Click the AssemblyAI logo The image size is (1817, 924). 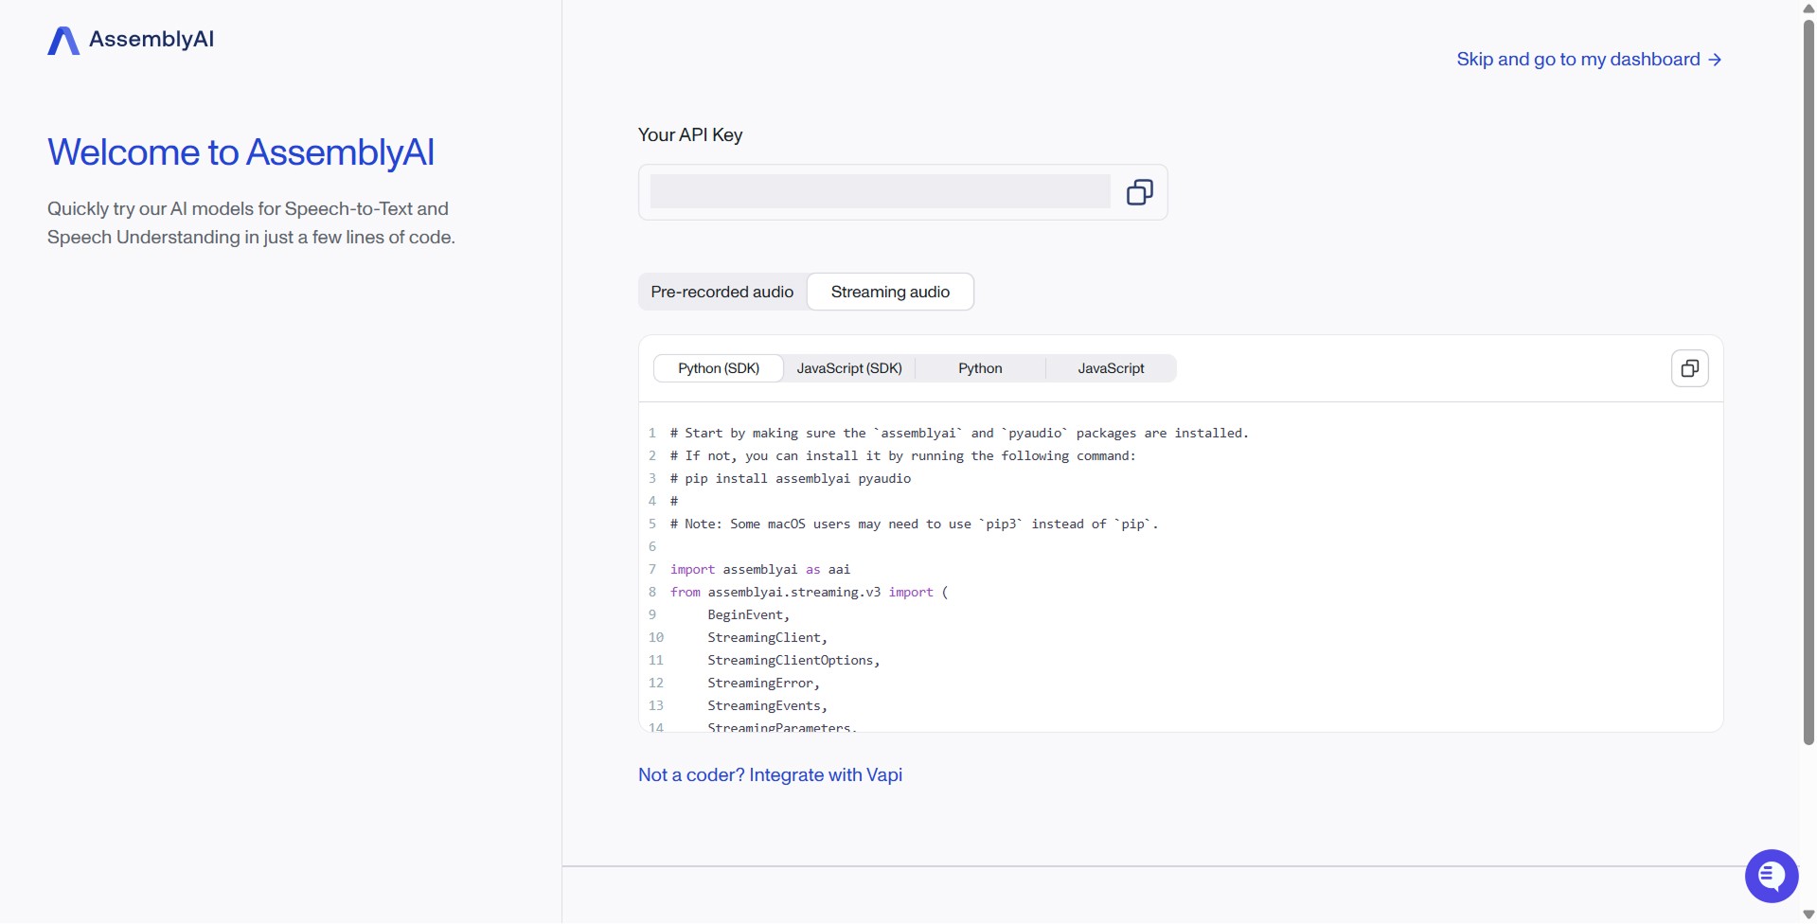[x=131, y=40]
